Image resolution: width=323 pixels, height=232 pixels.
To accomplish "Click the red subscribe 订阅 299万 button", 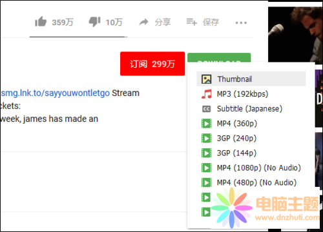I will click(x=152, y=64).
